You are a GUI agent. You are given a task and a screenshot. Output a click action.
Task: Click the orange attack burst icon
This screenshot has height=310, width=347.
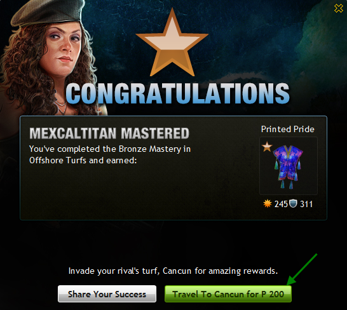click(x=268, y=203)
